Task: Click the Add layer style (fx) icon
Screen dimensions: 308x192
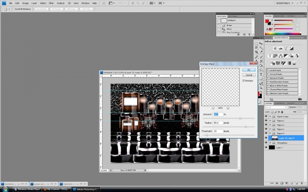Action: [277, 183]
